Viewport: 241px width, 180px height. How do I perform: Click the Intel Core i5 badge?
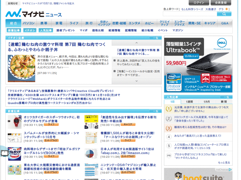click(x=174, y=82)
